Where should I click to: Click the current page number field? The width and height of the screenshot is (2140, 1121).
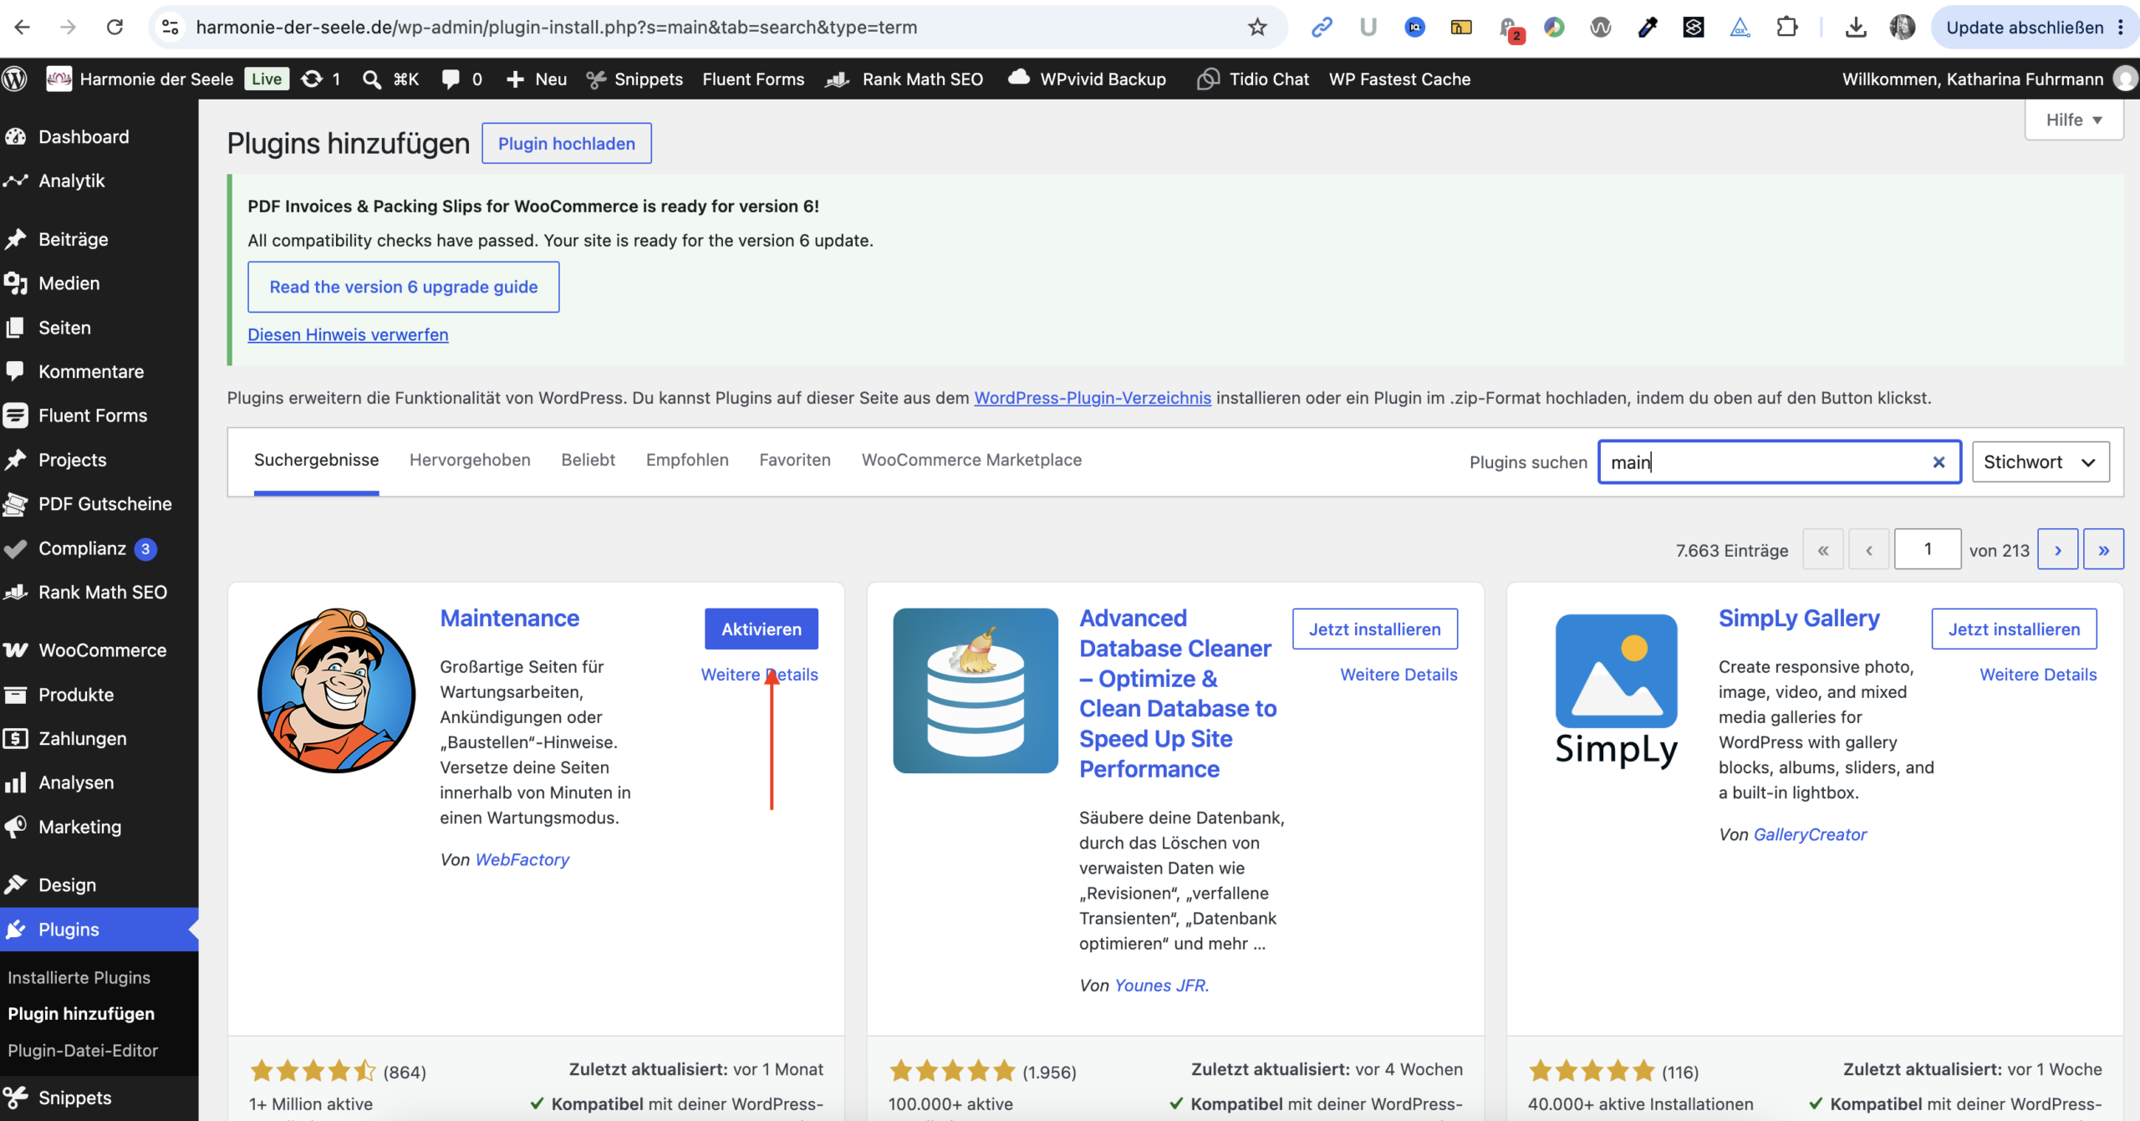(1928, 549)
